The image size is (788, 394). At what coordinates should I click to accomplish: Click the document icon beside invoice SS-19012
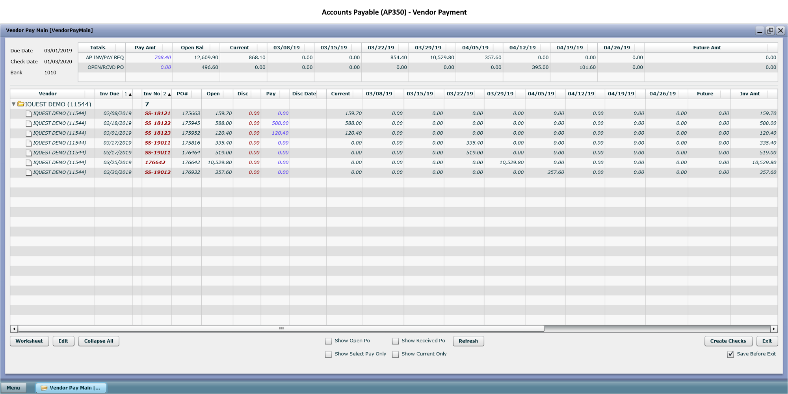pyautogui.click(x=28, y=172)
